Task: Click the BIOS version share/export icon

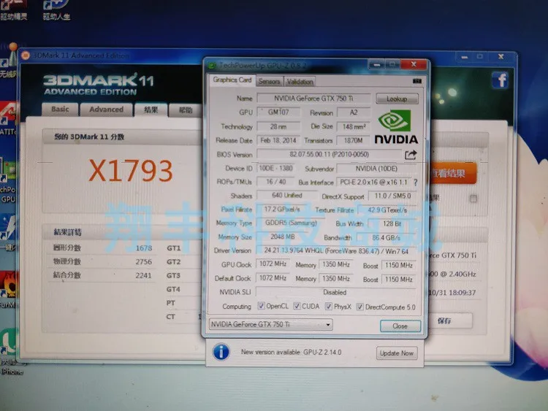Action: tap(411, 155)
